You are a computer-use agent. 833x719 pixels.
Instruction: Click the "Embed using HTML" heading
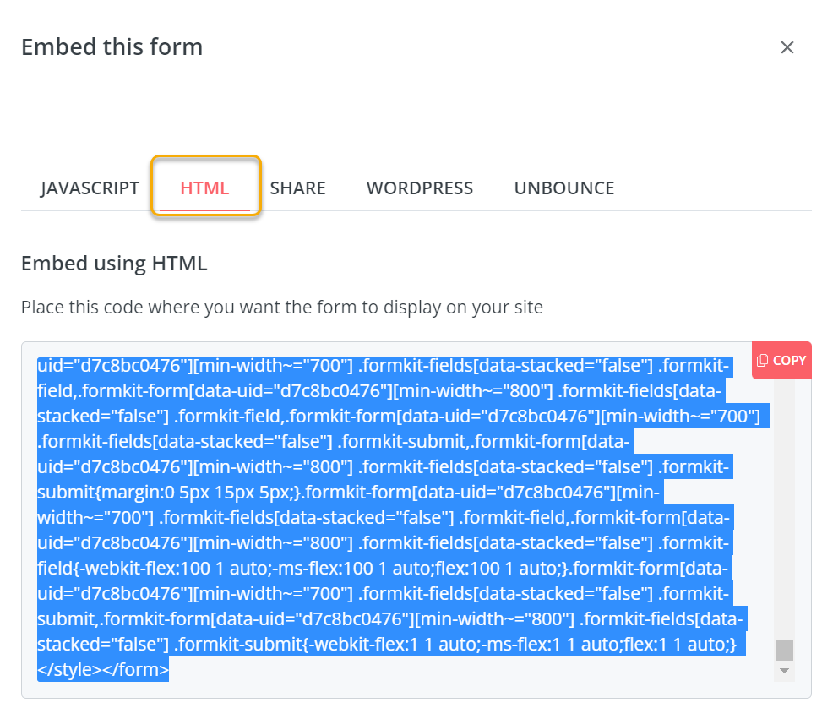(x=114, y=263)
